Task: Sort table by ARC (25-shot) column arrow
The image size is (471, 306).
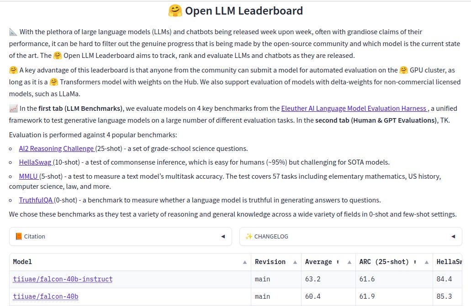Action: (x=427, y=262)
